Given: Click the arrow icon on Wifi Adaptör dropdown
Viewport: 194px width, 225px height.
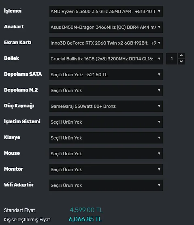Looking at the screenshot, I should click(x=159, y=185).
